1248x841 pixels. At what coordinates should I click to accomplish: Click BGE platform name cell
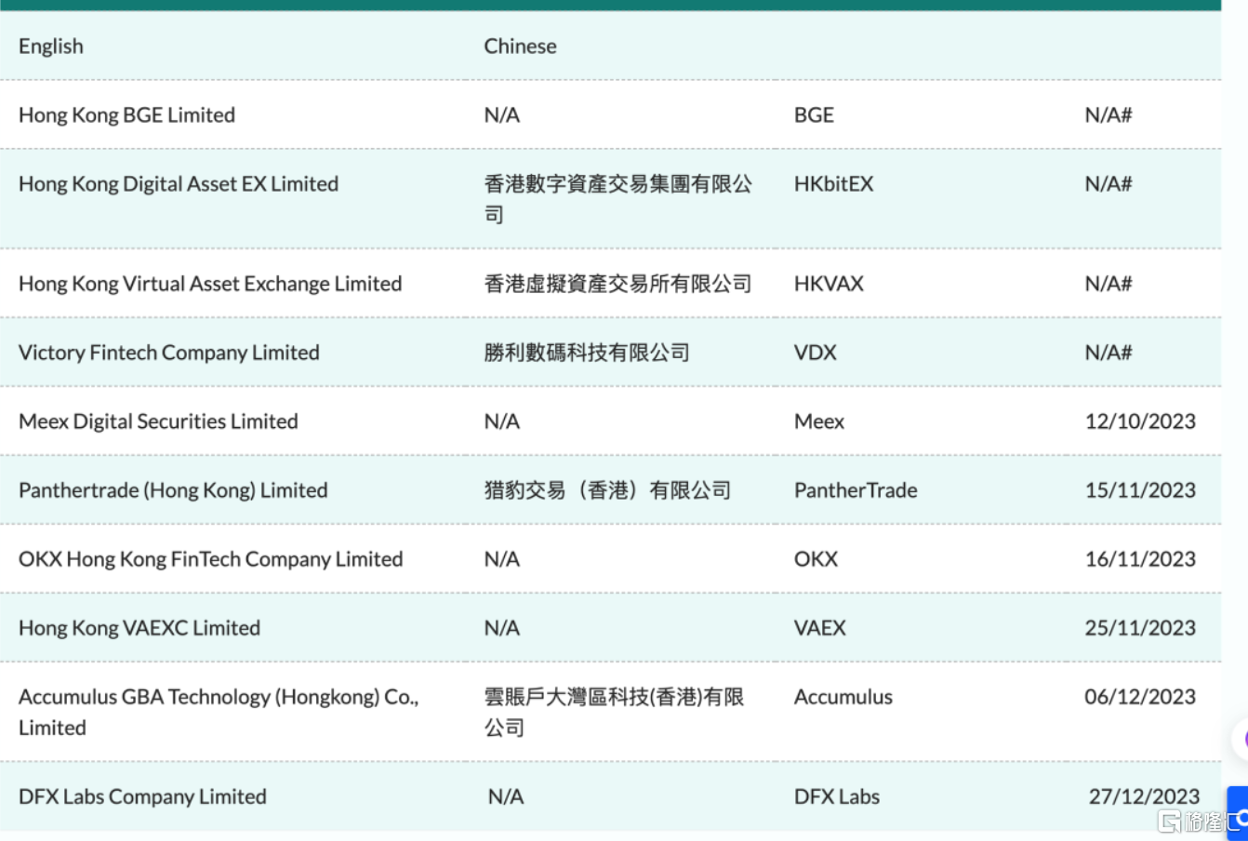(814, 115)
